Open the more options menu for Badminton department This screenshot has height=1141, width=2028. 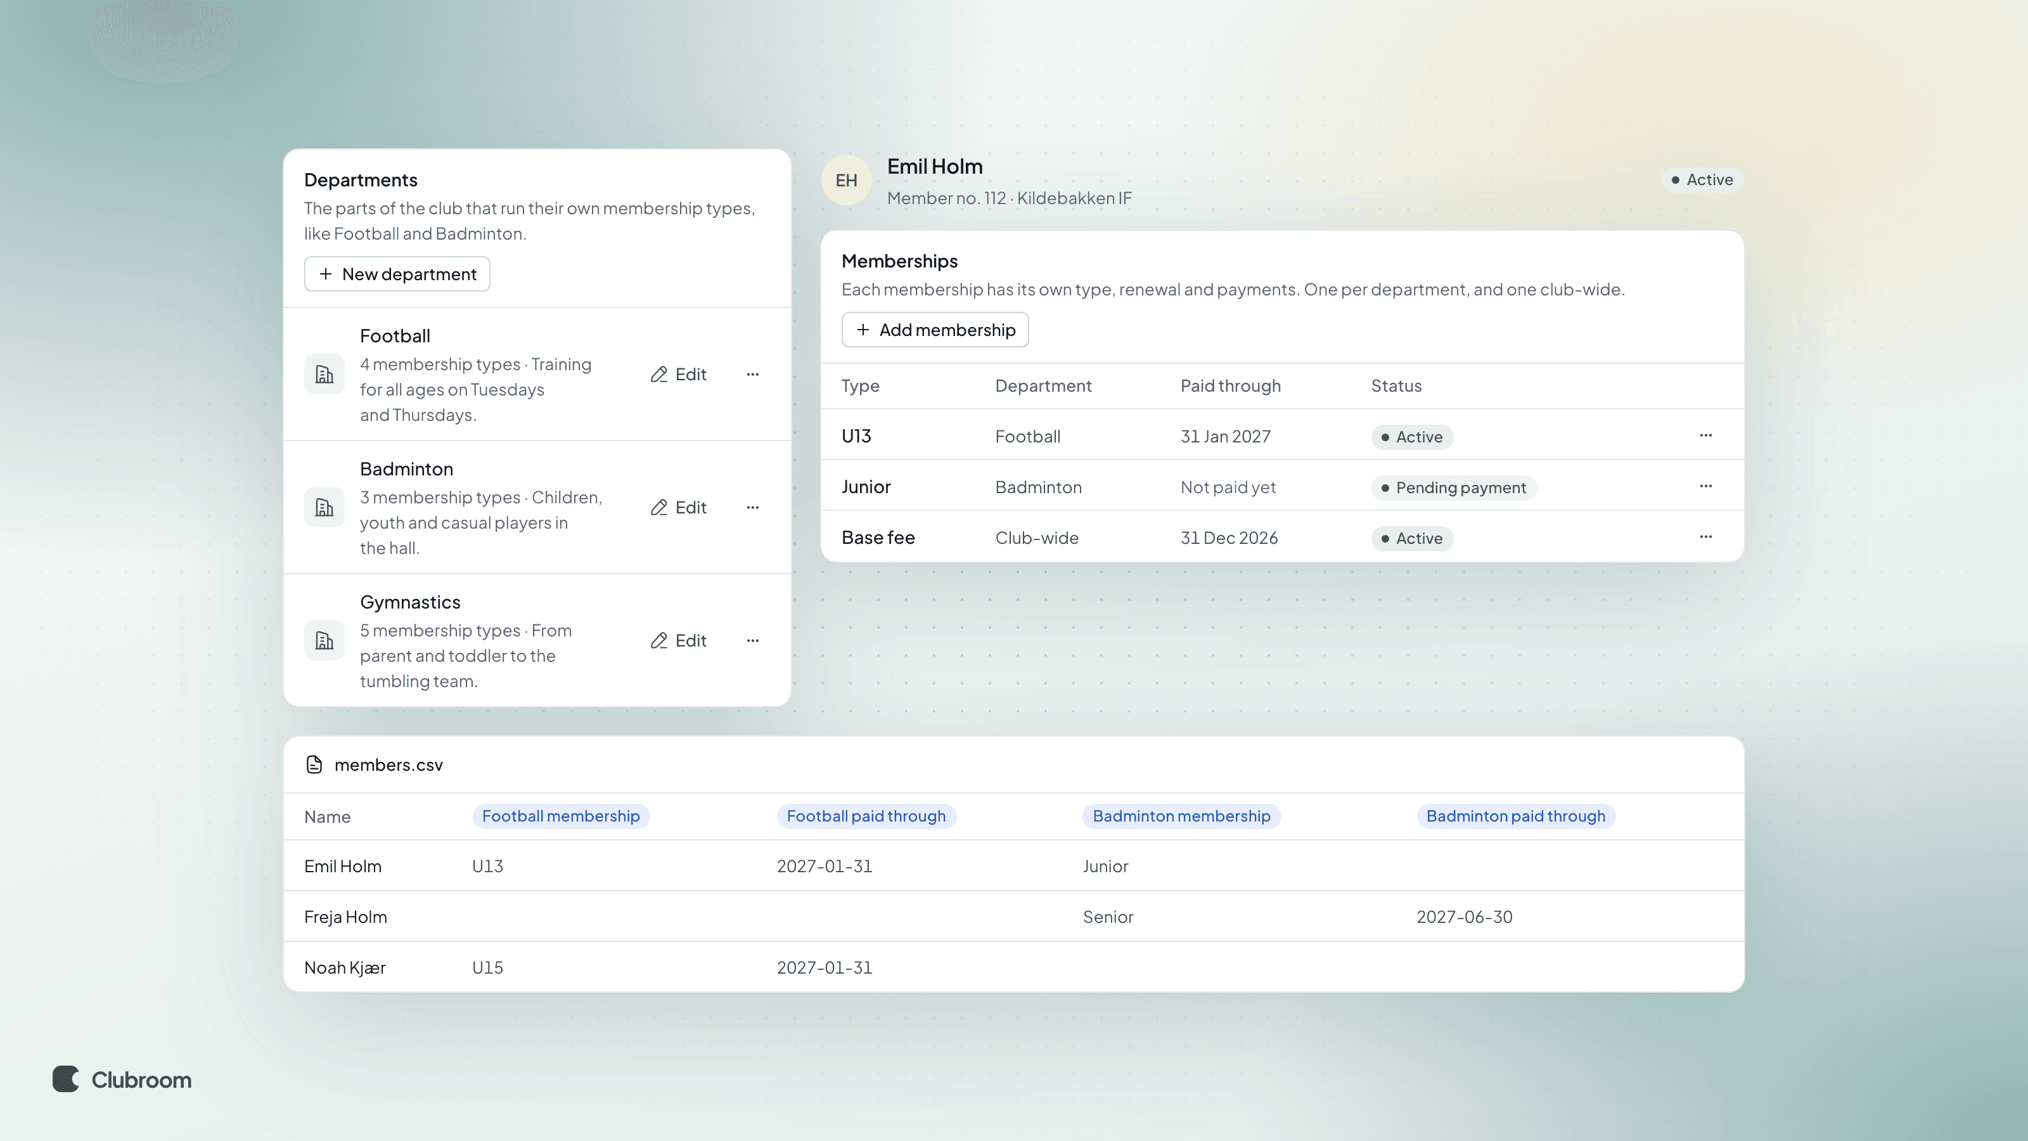pyautogui.click(x=753, y=508)
